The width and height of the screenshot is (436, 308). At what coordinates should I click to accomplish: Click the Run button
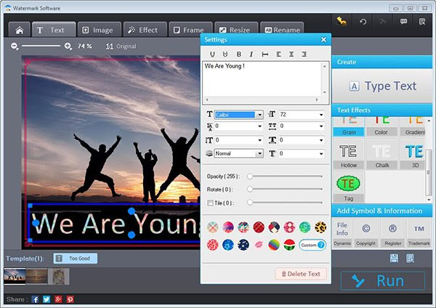click(x=383, y=280)
